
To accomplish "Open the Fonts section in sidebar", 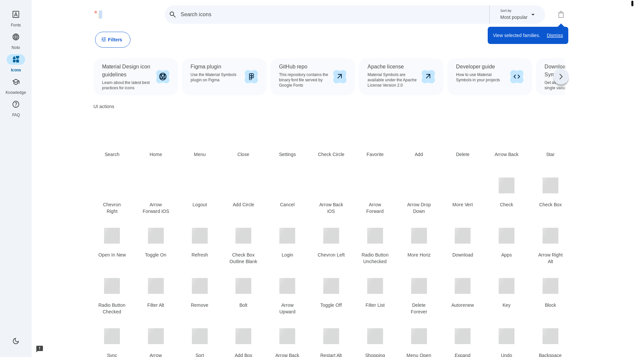I will (x=16, y=19).
